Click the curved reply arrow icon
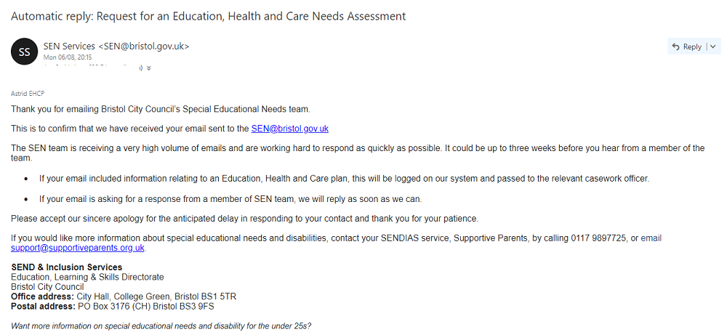 [675, 46]
